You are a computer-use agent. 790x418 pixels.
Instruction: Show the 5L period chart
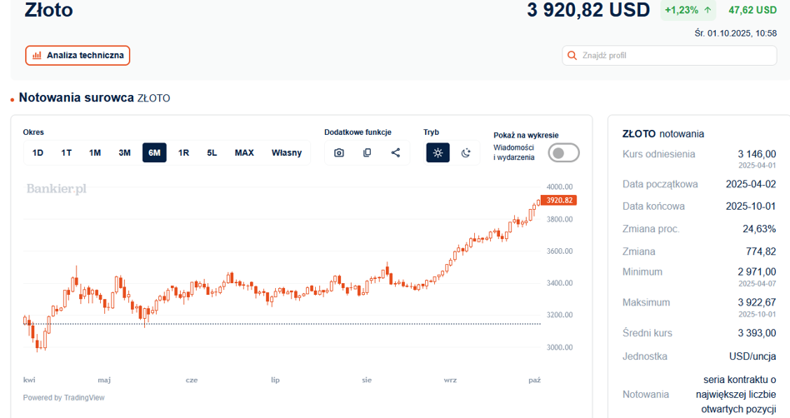coord(212,152)
